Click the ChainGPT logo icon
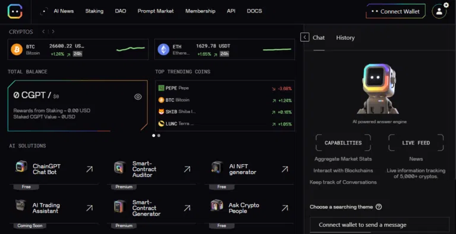456x234 pixels. 15,11
